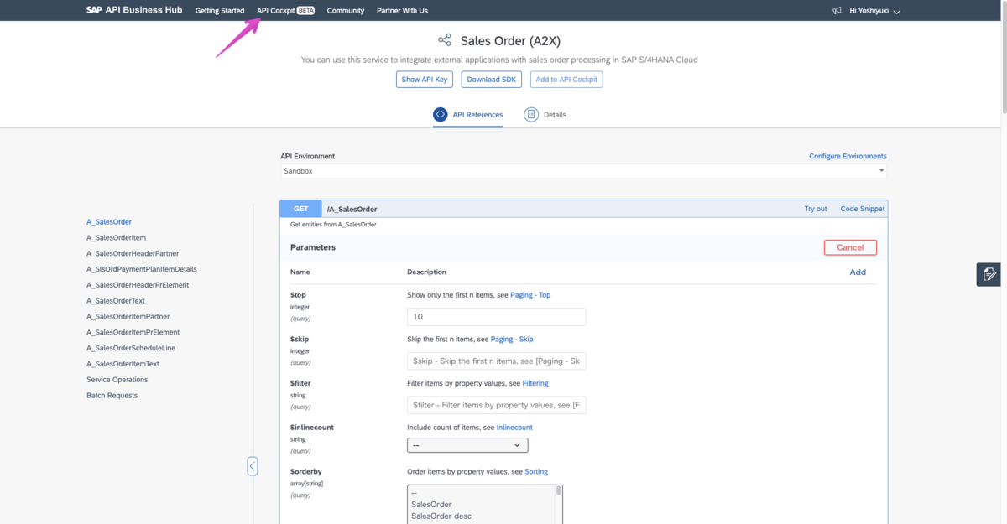Open the API Environment Sandbox dropdown

[583, 171]
